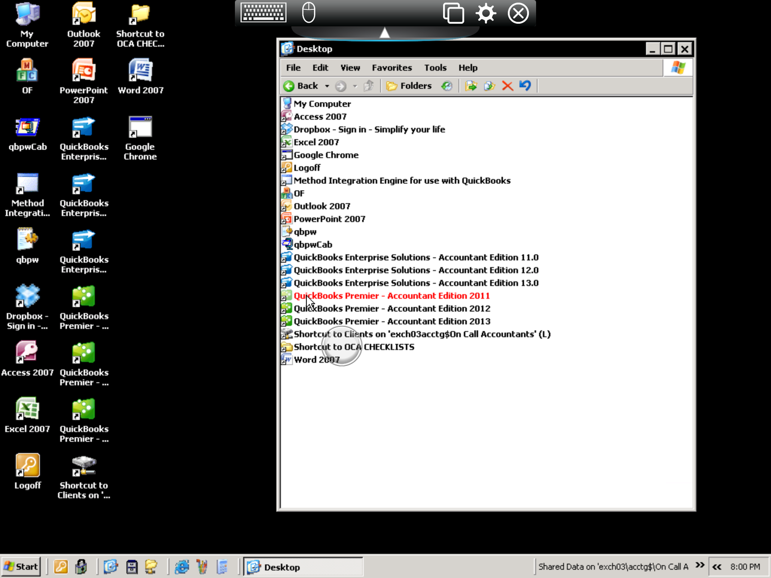The width and height of the screenshot is (771, 578).
Task: Open the Forward history dropdown arrow
Action: click(x=355, y=86)
